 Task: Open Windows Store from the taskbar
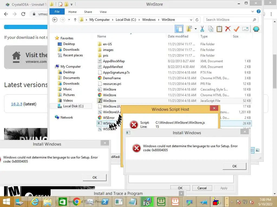(x=62, y=202)
